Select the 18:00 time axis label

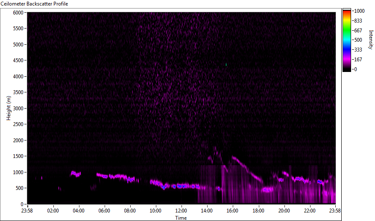point(258,211)
